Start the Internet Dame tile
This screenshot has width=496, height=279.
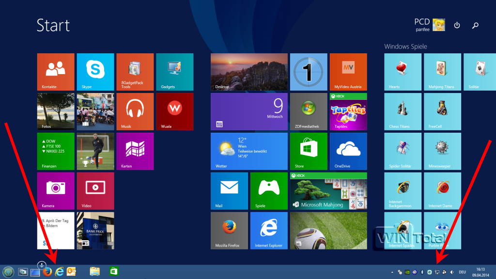click(442, 191)
